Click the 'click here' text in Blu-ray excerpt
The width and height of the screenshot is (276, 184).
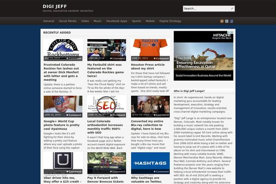pos(163,137)
